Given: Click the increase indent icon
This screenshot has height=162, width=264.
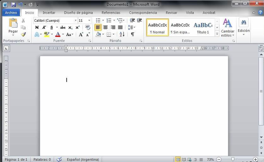Looking at the screenshot, I should click(x=139, y=20).
